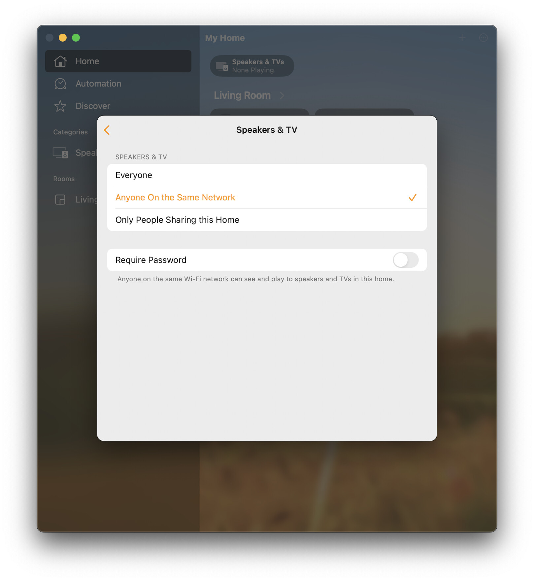This screenshot has width=534, height=581.
Task: Click the orange back chevron in dialog
Action: (107, 130)
